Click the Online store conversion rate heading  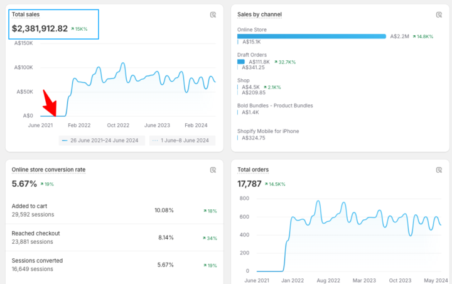pos(48,170)
